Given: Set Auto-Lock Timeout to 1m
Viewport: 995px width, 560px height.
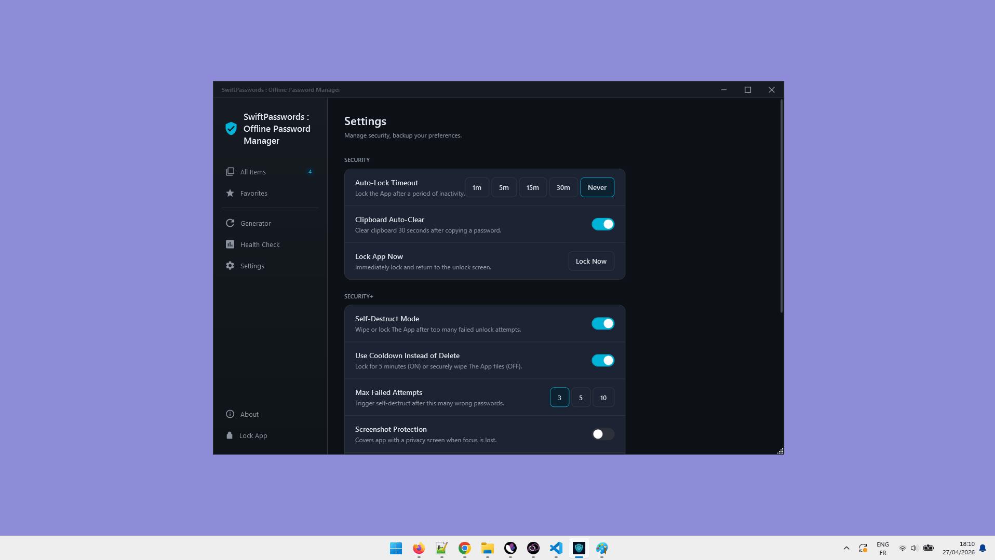Looking at the screenshot, I should tap(477, 187).
